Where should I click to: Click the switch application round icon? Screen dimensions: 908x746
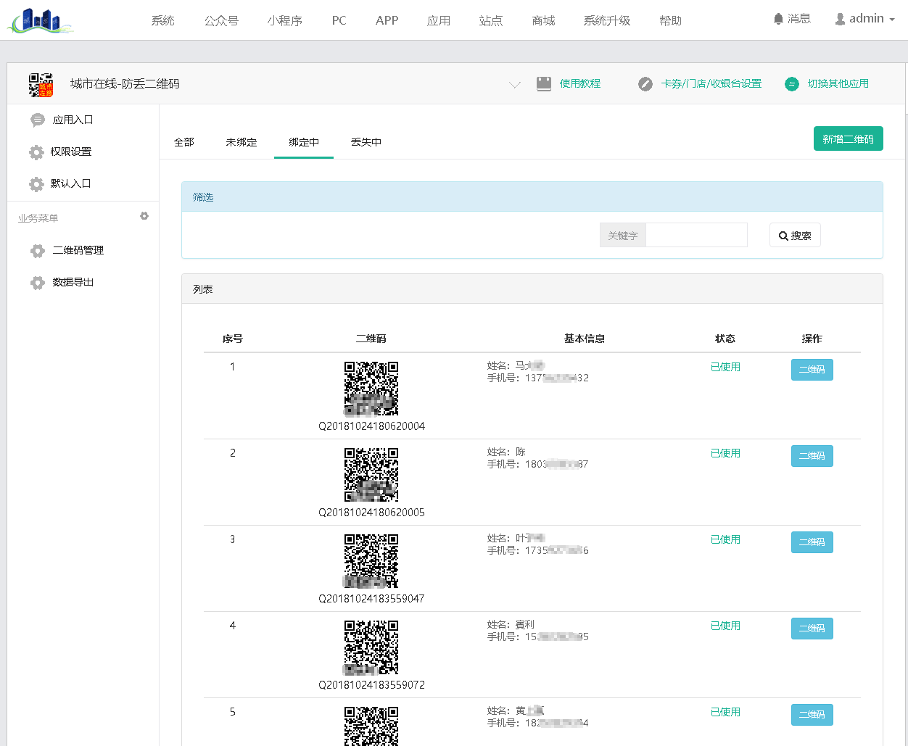pos(792,84)
